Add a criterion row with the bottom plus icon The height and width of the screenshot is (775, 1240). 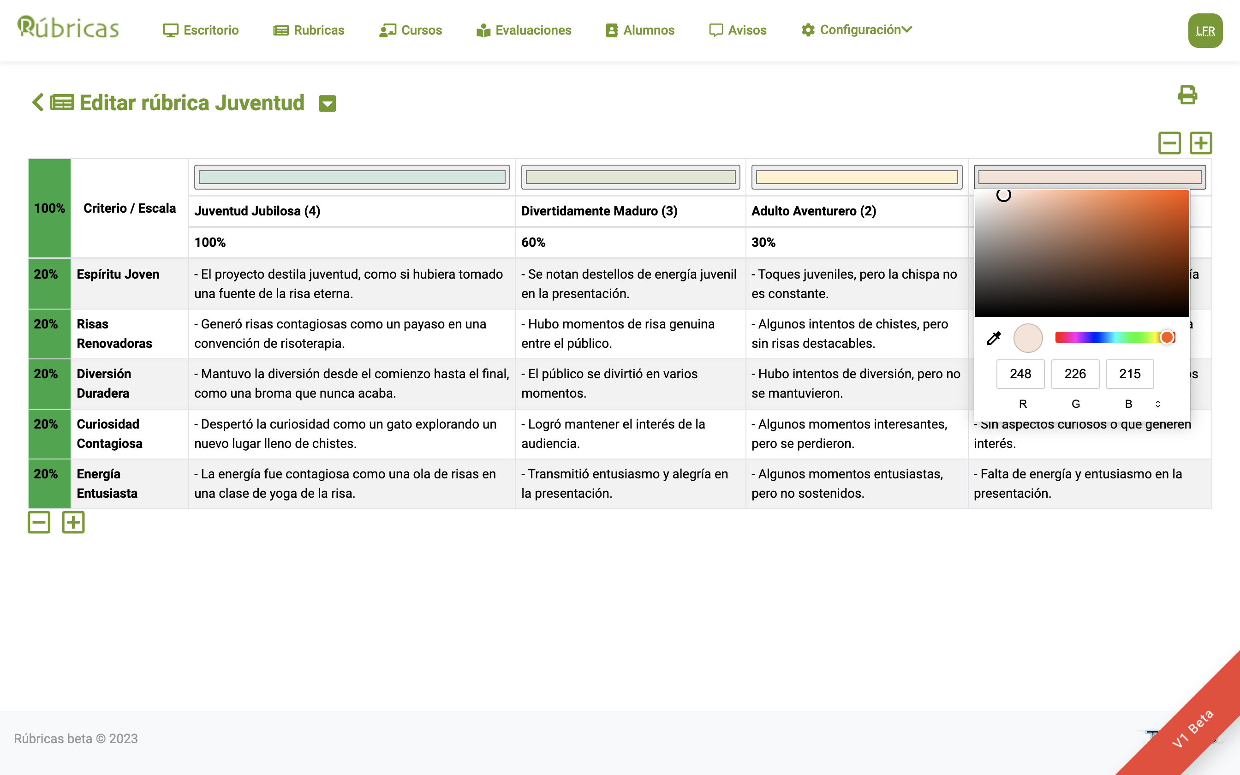click(73, 522)
